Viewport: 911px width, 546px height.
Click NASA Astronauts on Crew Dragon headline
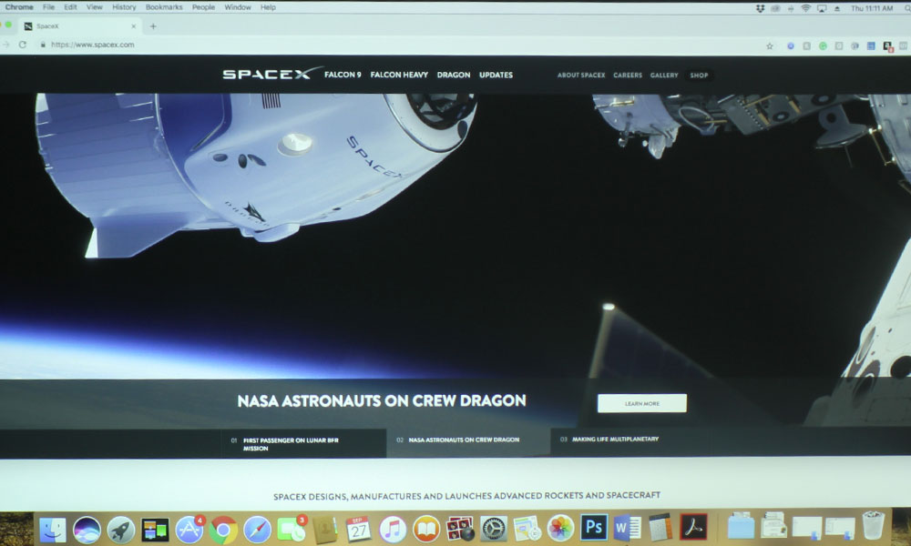pyautogui.click(x=382, y=401)
